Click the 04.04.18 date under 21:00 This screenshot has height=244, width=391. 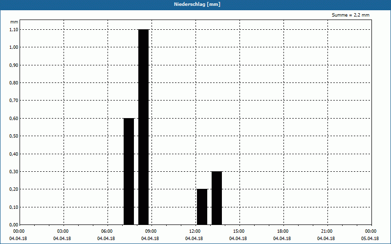pyautogui.click(x=326, y=239)
